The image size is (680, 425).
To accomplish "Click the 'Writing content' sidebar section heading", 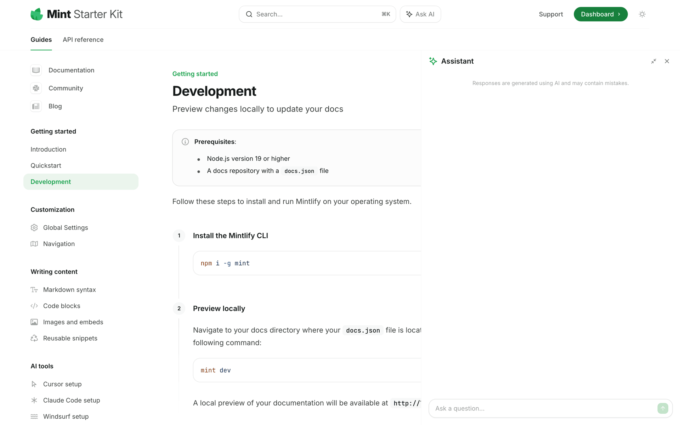I will pyautogui.click(x=54, y=272).
